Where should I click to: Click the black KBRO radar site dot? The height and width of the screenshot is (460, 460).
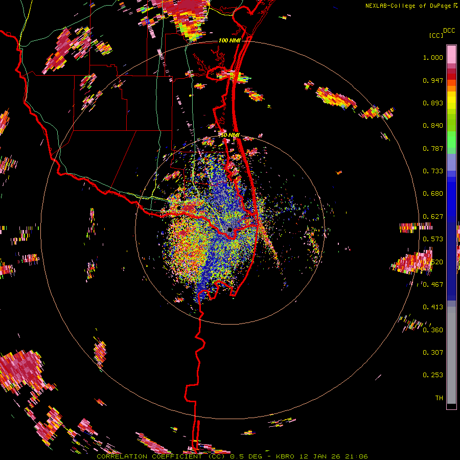pyautogui.click(x=230, y=229)
